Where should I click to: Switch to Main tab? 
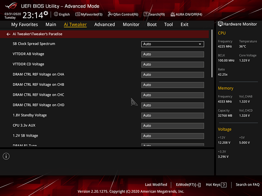(51, 25)
